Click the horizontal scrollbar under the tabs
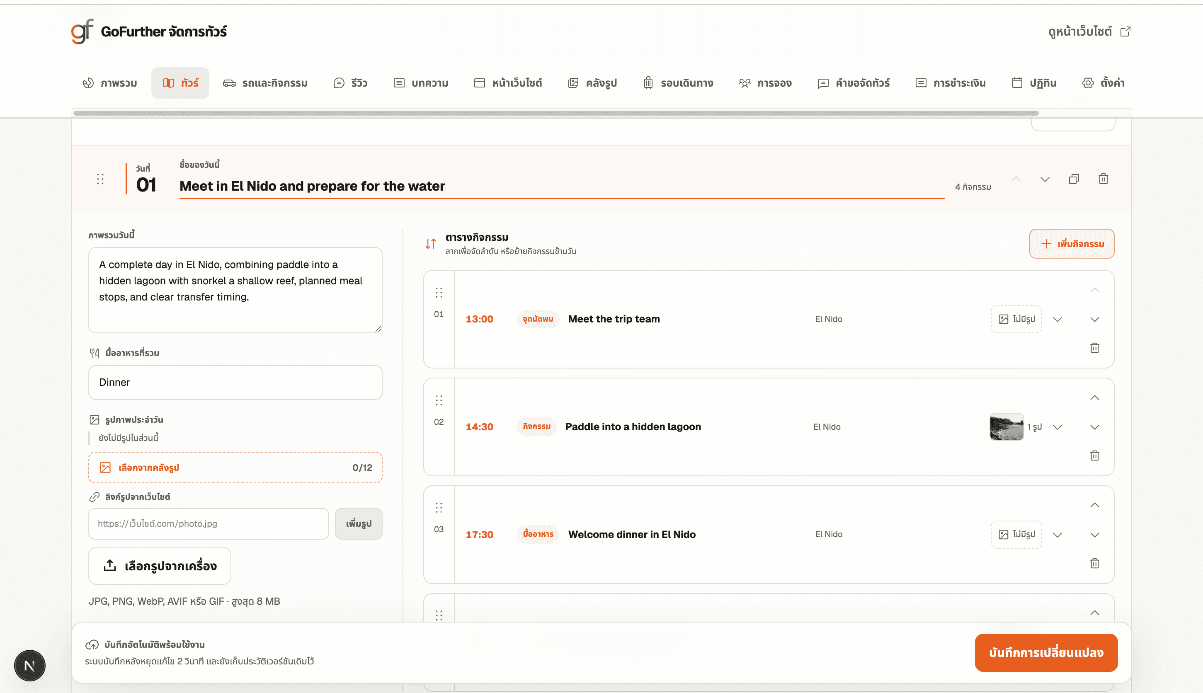The width and height of the screenshot is (1203, 693). pyautogui.click(x=555, y=113)
